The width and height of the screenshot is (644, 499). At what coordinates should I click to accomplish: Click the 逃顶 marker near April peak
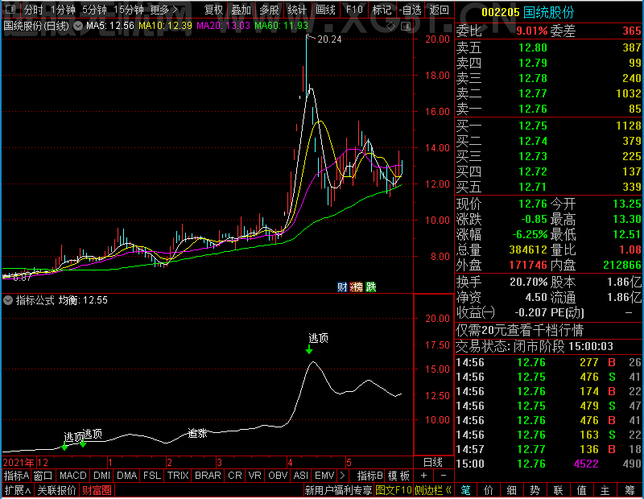click(x=318, y=338)
